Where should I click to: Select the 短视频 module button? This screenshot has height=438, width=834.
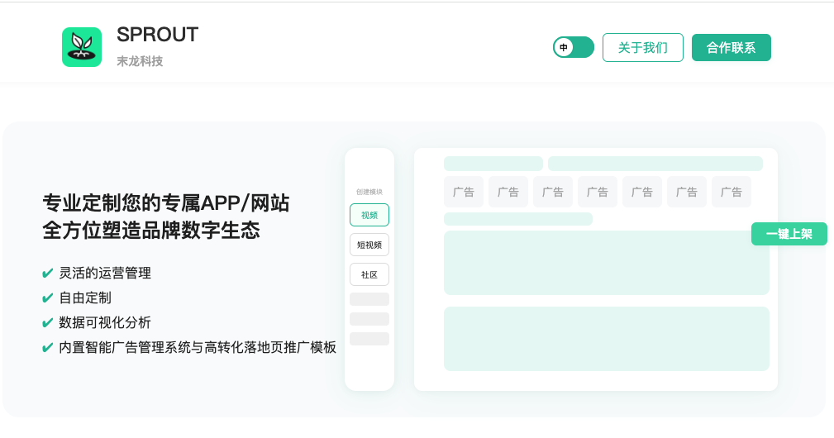tap(369, 245)
